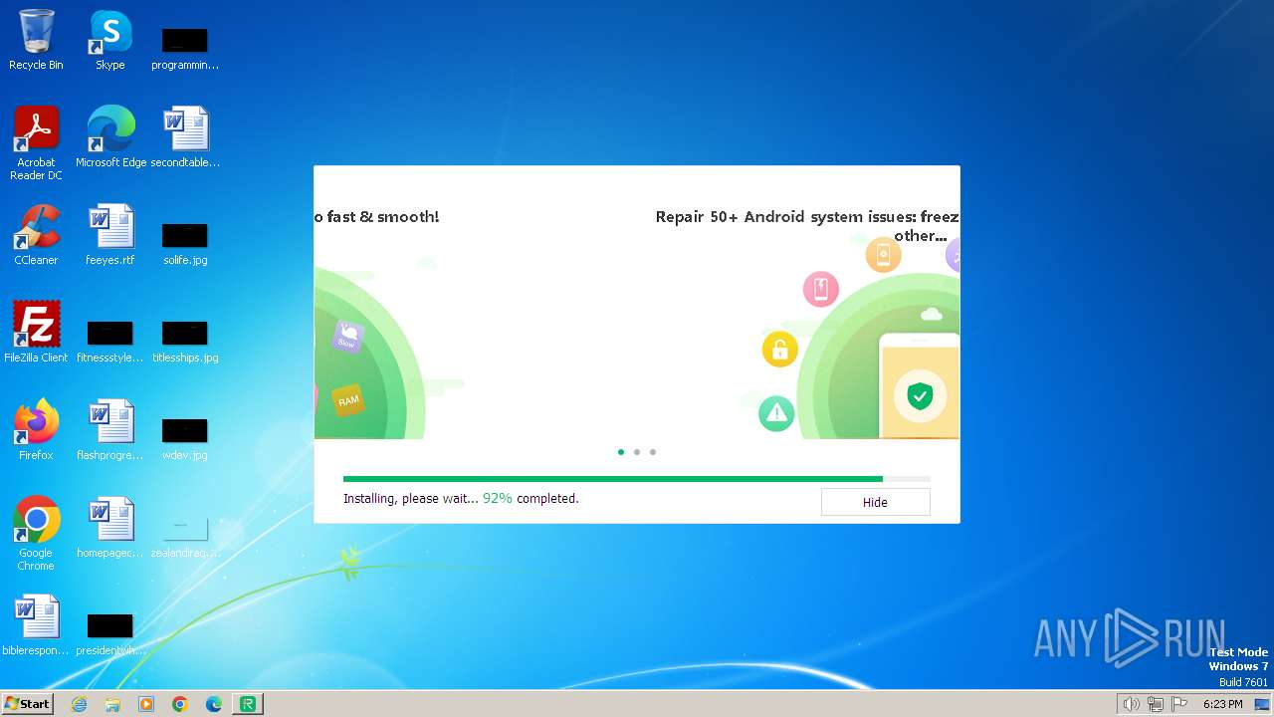Image resolution: width=1274 pixels, height=717 pixels.
Task: Select the biblerespon... document icon
Action: (36, 624)
